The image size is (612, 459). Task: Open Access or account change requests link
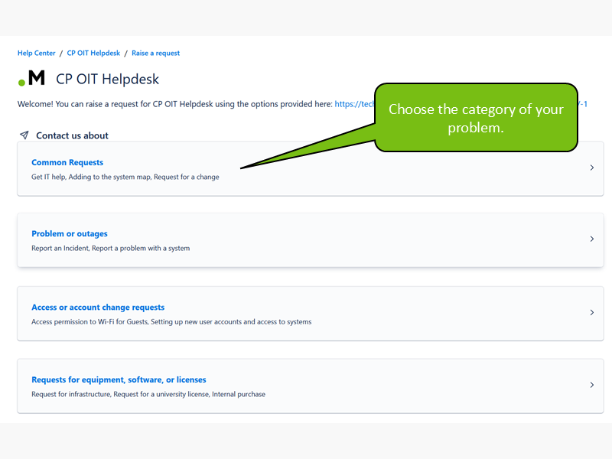(x=98, y=308)
